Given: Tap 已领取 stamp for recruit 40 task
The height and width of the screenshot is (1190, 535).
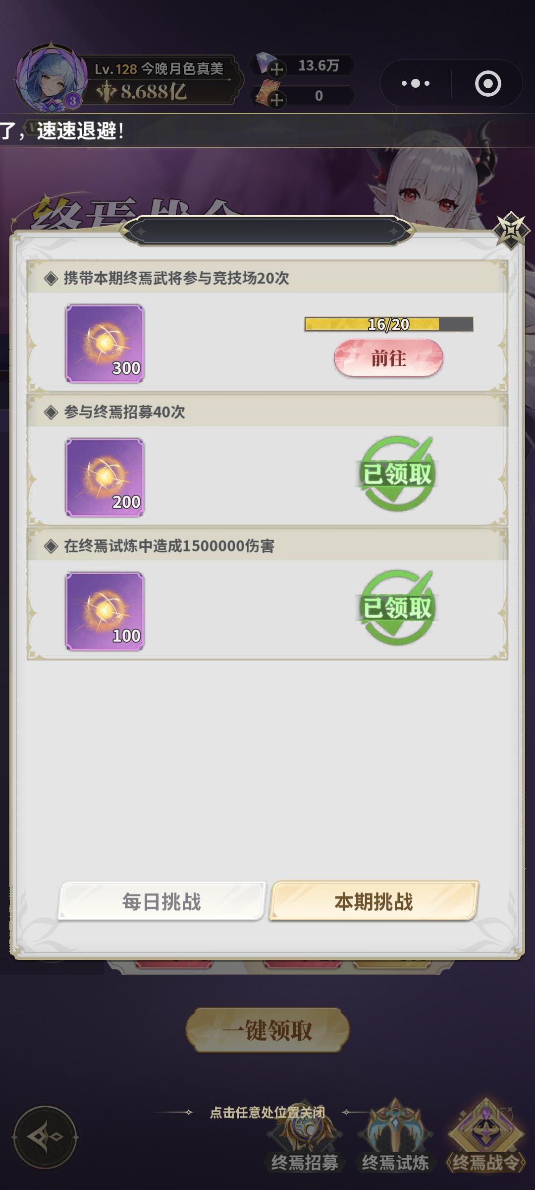Looking at the screenshot, I should [397, 474].
